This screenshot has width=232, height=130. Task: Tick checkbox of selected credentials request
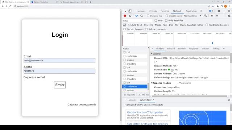124,87
